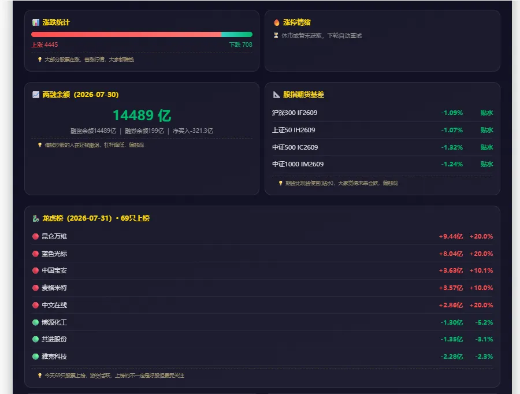Viewport: 520px width, 394px height.
Task: Click the lightbulb icon in 股指期货基差 card
Action: pyautogui.click(x=281, y=183)
